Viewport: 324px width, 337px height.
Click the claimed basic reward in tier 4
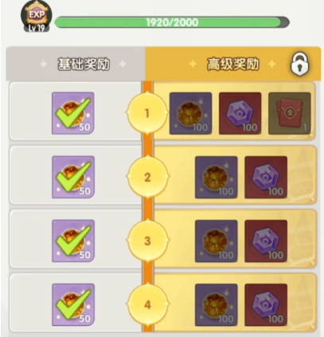73,304
